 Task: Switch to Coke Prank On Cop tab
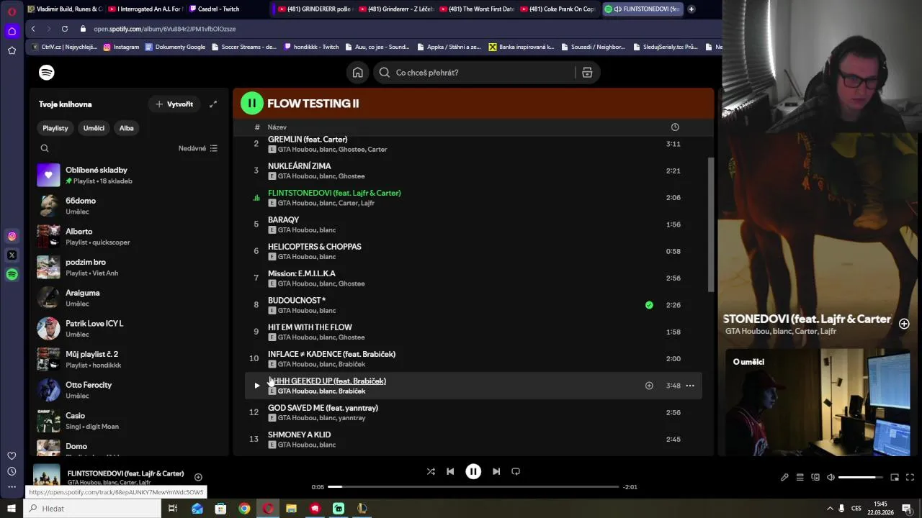(558, 9)
